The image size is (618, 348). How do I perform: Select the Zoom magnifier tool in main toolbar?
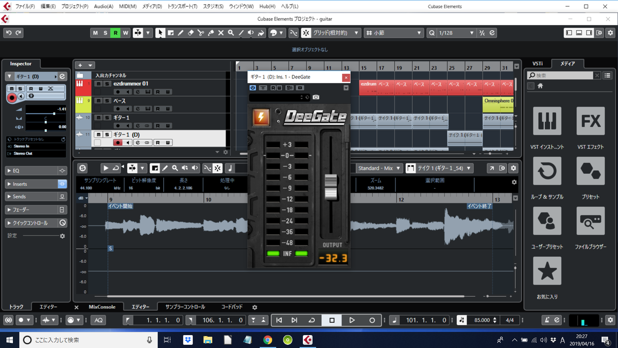click(x=231, y=32)
